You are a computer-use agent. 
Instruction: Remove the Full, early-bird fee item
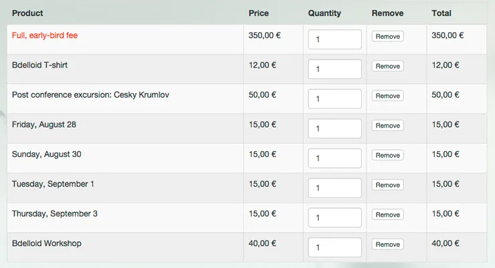pyautogui.click(x=388, y=36)
